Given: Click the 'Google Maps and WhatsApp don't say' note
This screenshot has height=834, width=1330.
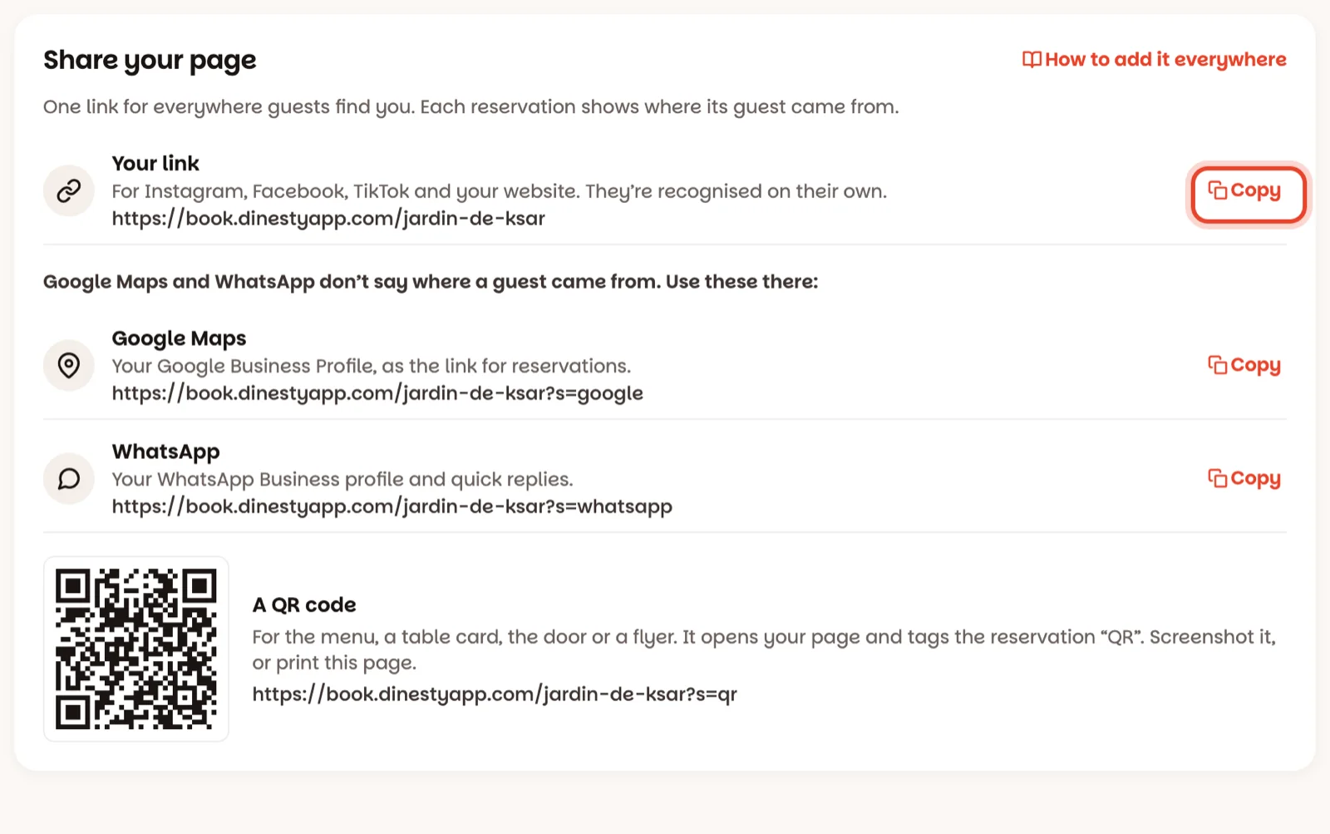Looking at the screenshot, I should point(431,281).
